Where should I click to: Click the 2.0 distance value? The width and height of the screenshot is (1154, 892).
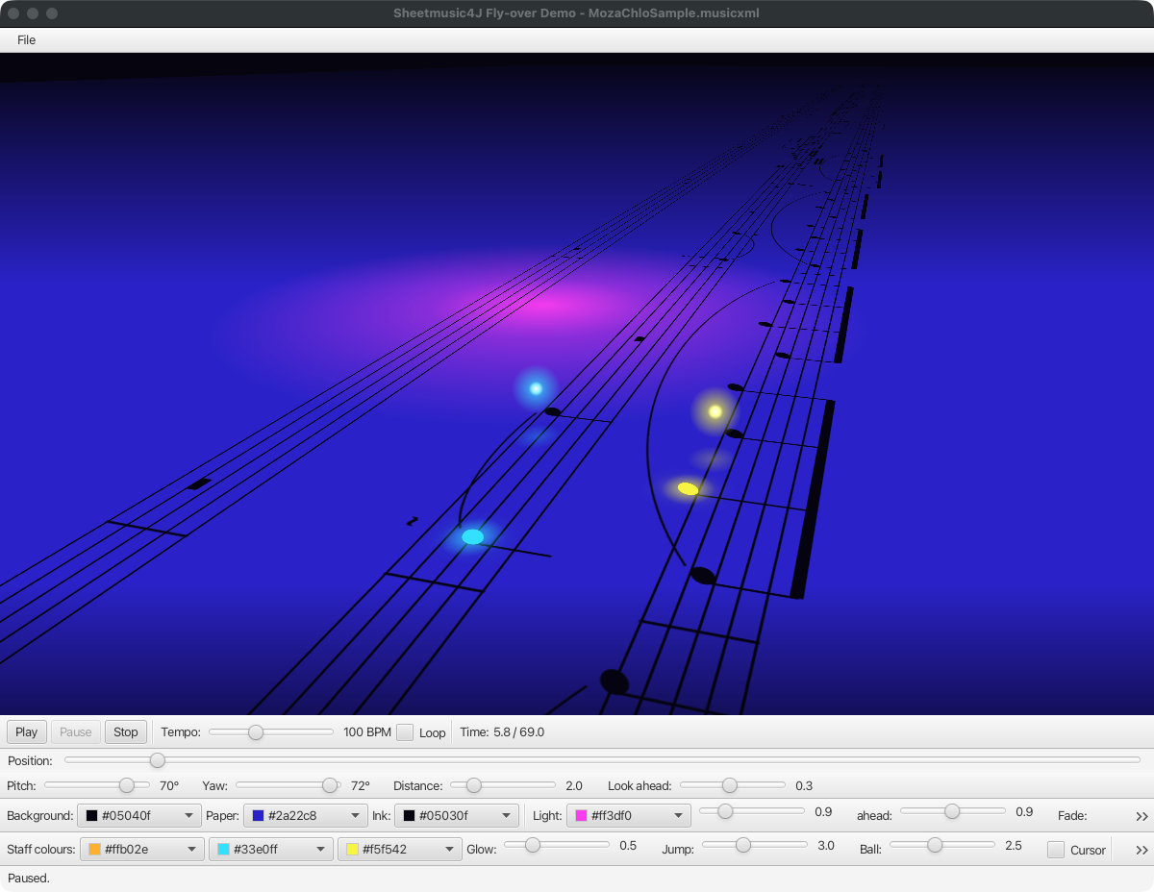[574, 785]
